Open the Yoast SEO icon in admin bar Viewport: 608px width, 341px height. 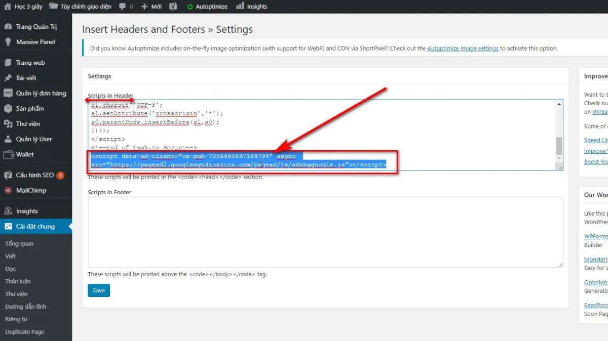173,7
